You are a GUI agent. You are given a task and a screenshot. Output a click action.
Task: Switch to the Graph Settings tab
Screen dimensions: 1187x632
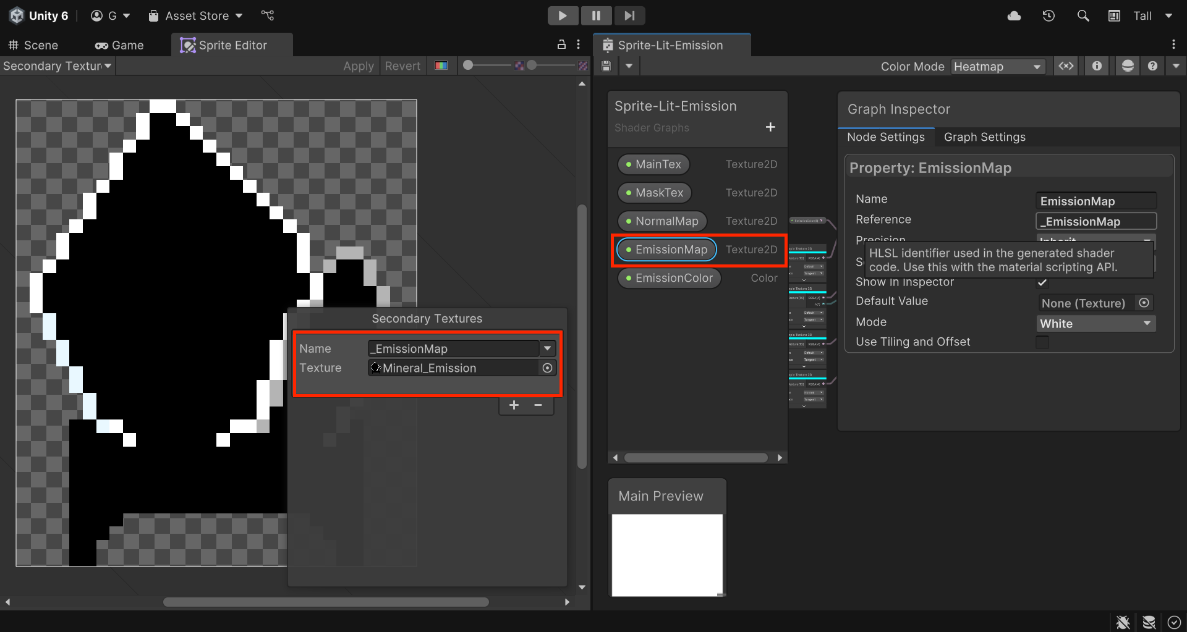tap(984, 137)
